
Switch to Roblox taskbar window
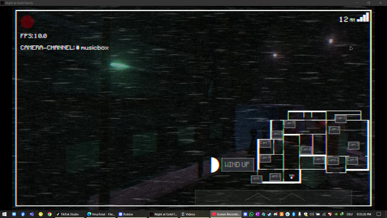pyautogui.click(x=132, y=214)
